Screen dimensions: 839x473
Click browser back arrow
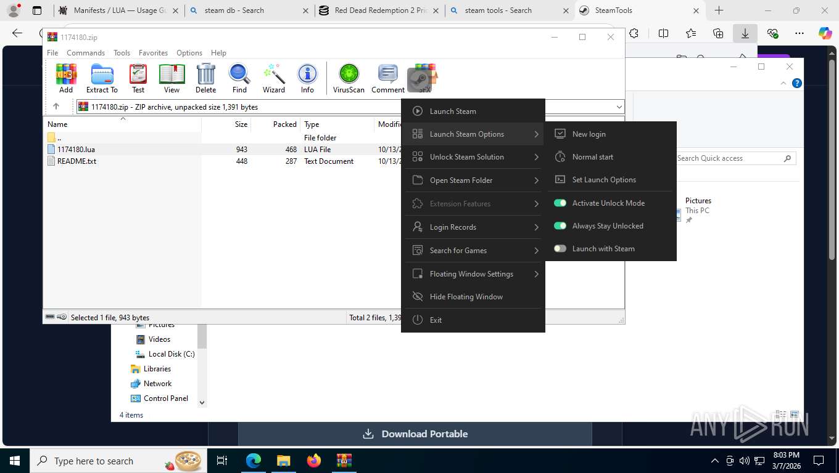[x=17, y=33]
